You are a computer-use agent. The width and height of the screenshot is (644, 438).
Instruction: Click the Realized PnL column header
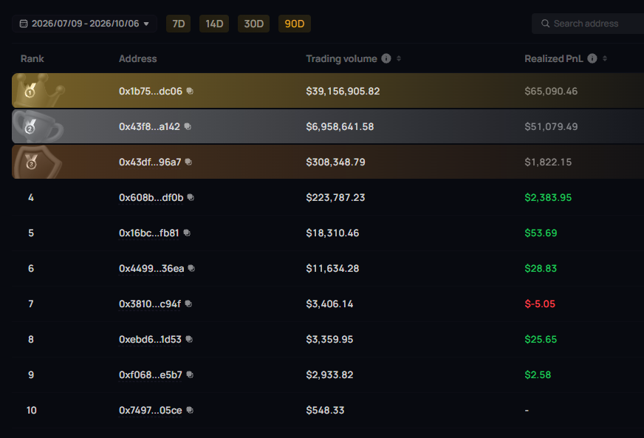554,59
